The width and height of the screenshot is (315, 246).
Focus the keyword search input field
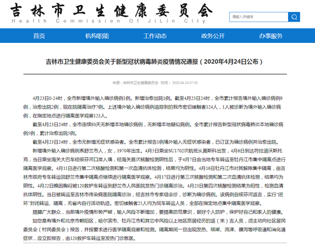coord(258,17)
